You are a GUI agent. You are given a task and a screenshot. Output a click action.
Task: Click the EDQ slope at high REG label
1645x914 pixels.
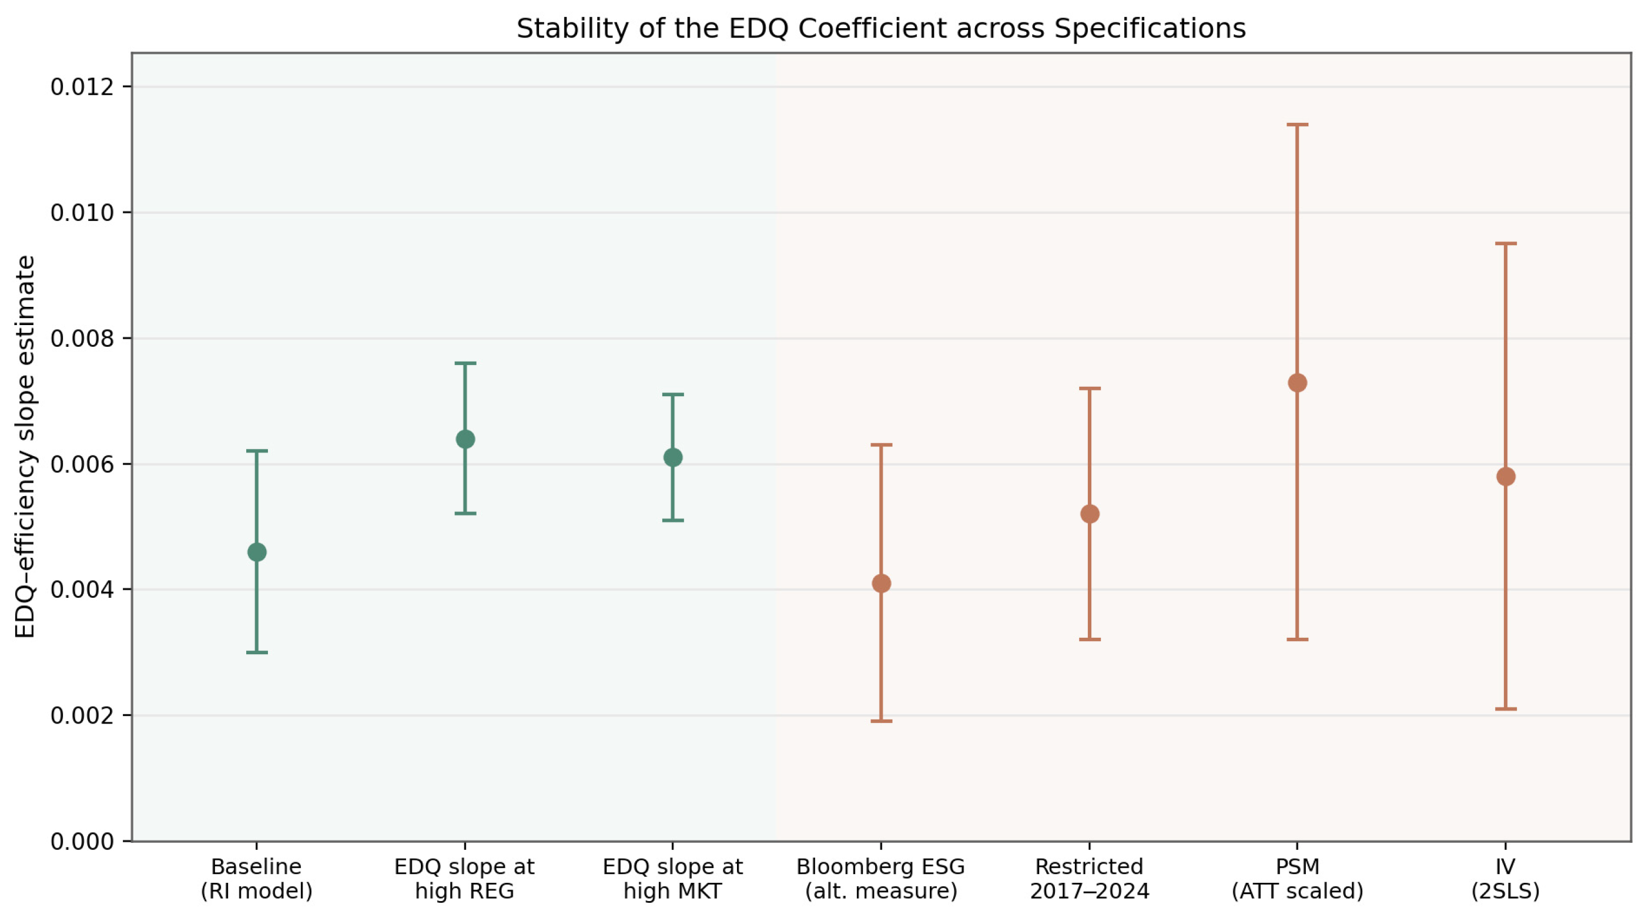(x=465, y=878)
